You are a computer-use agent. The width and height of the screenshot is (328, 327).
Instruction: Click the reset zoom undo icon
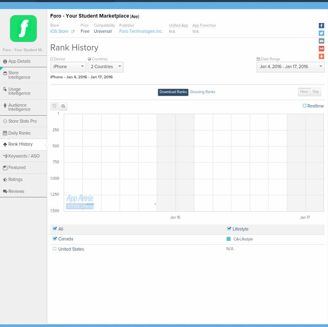[x=54, y=106]
